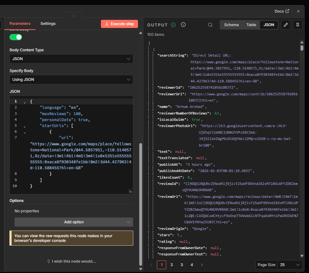Switch output view to Schema
The height and width of the screenshot is (273, 309).
point(231,25)
